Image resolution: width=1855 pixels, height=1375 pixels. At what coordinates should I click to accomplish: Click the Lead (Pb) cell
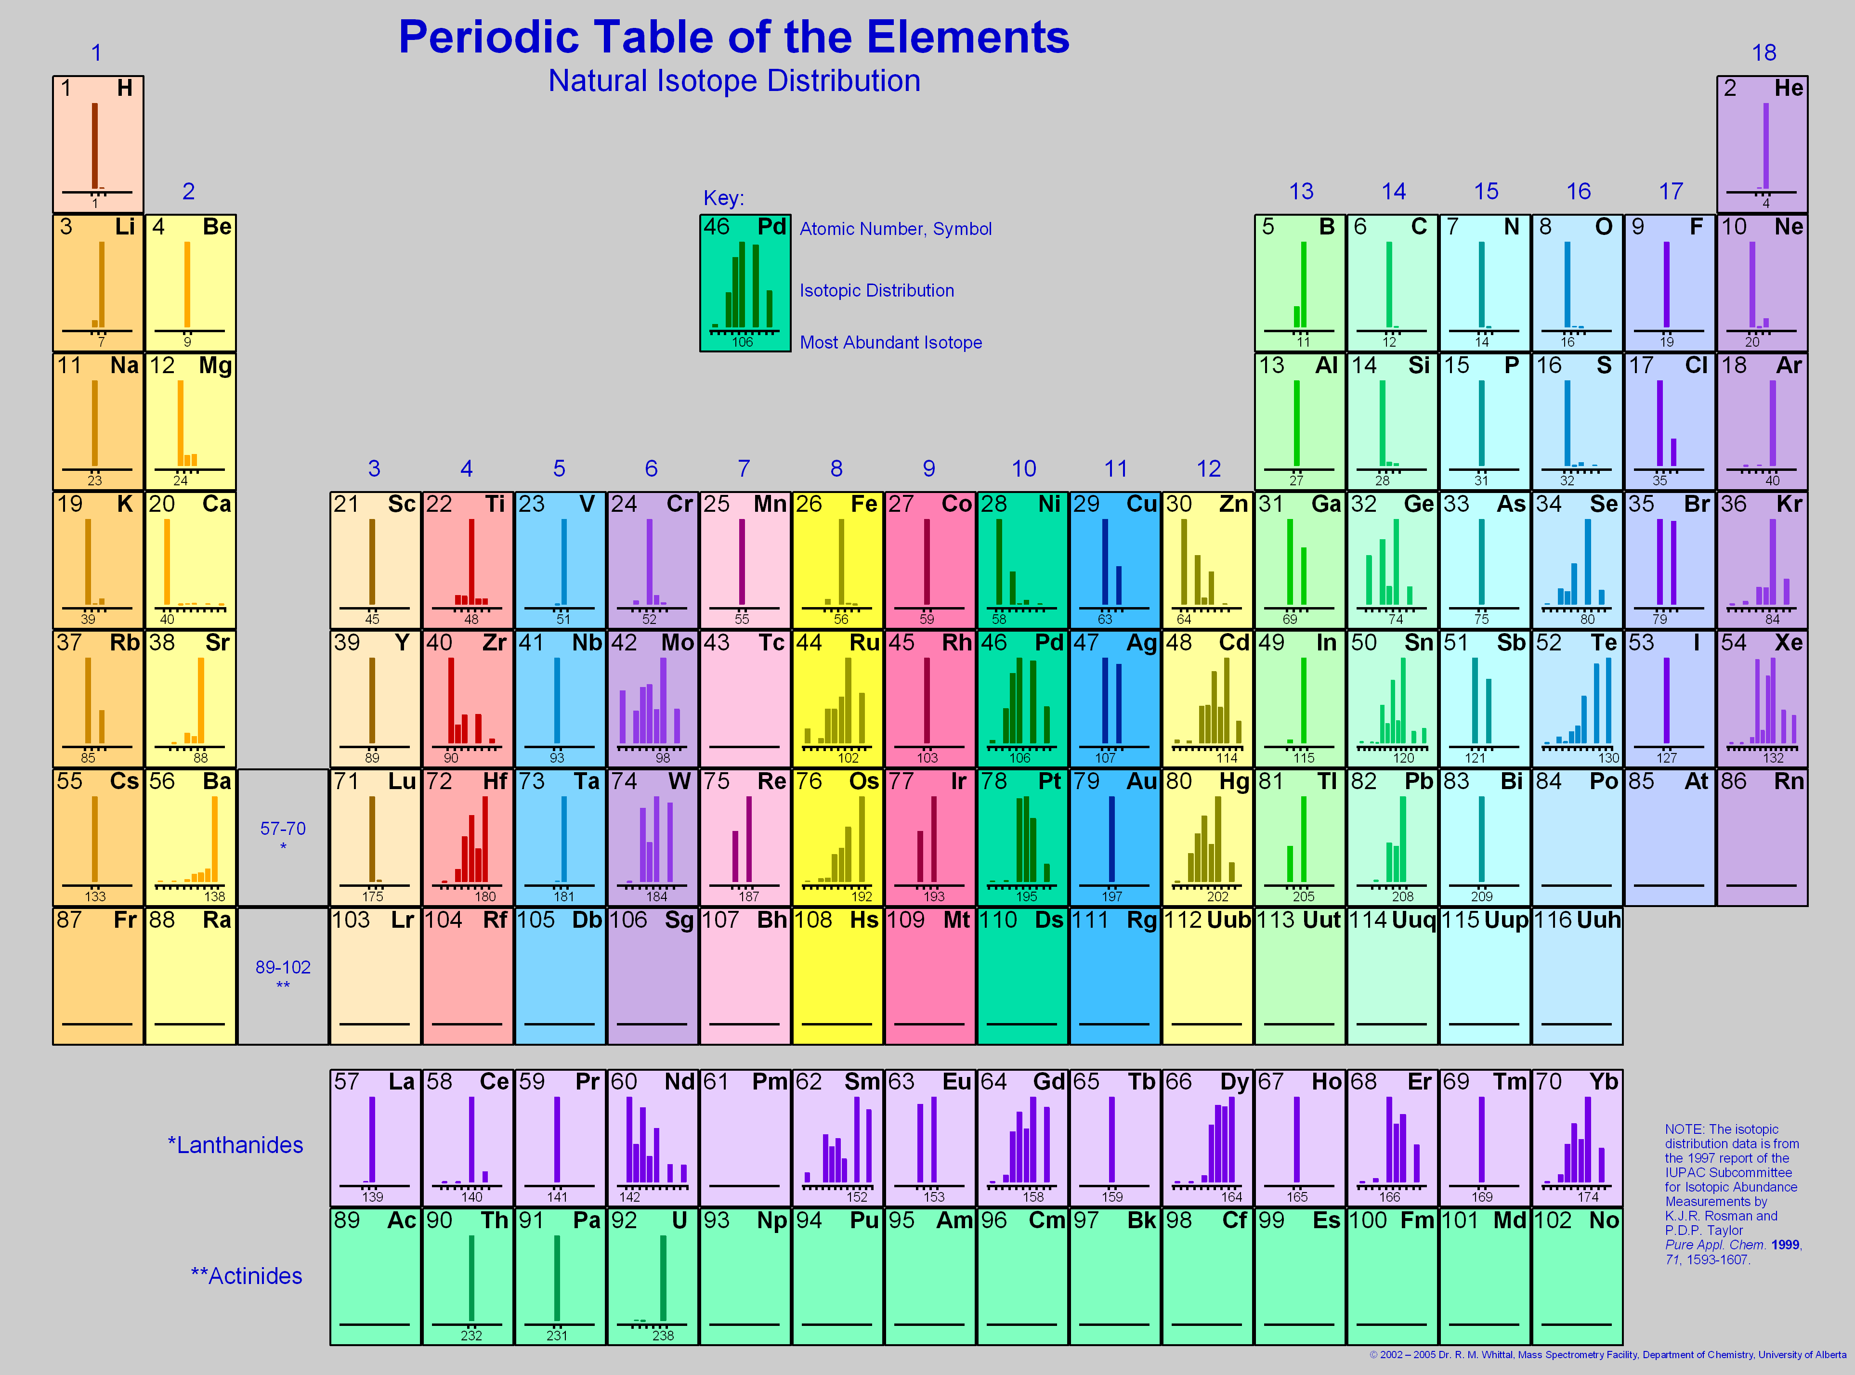[1393, 837]
